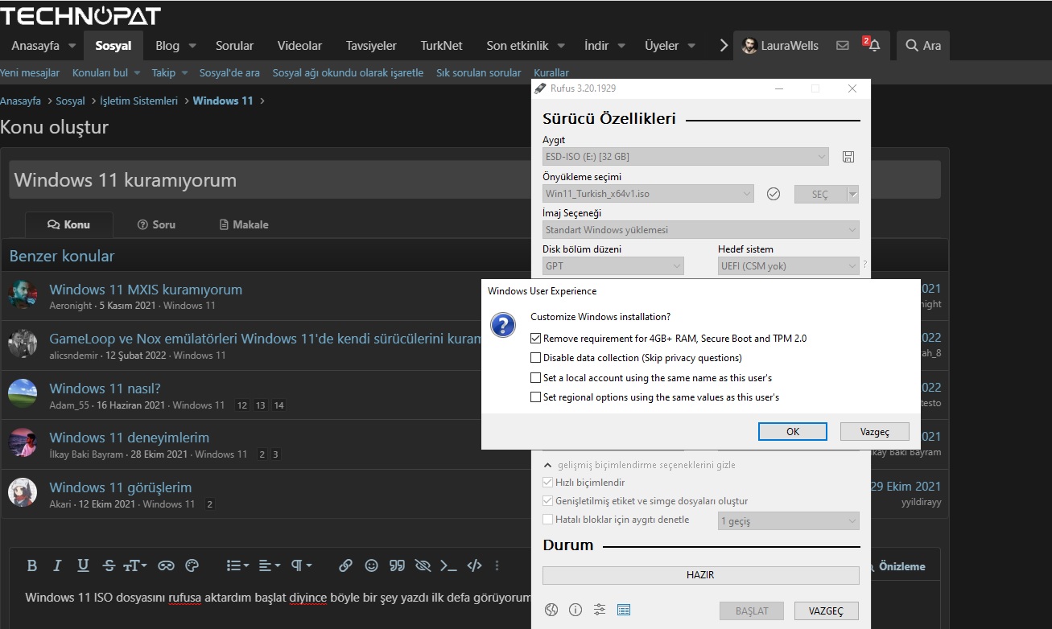This screenshot has width=1052, height=629.
Task: Click the Technopat logo
Action: [80, 14]
